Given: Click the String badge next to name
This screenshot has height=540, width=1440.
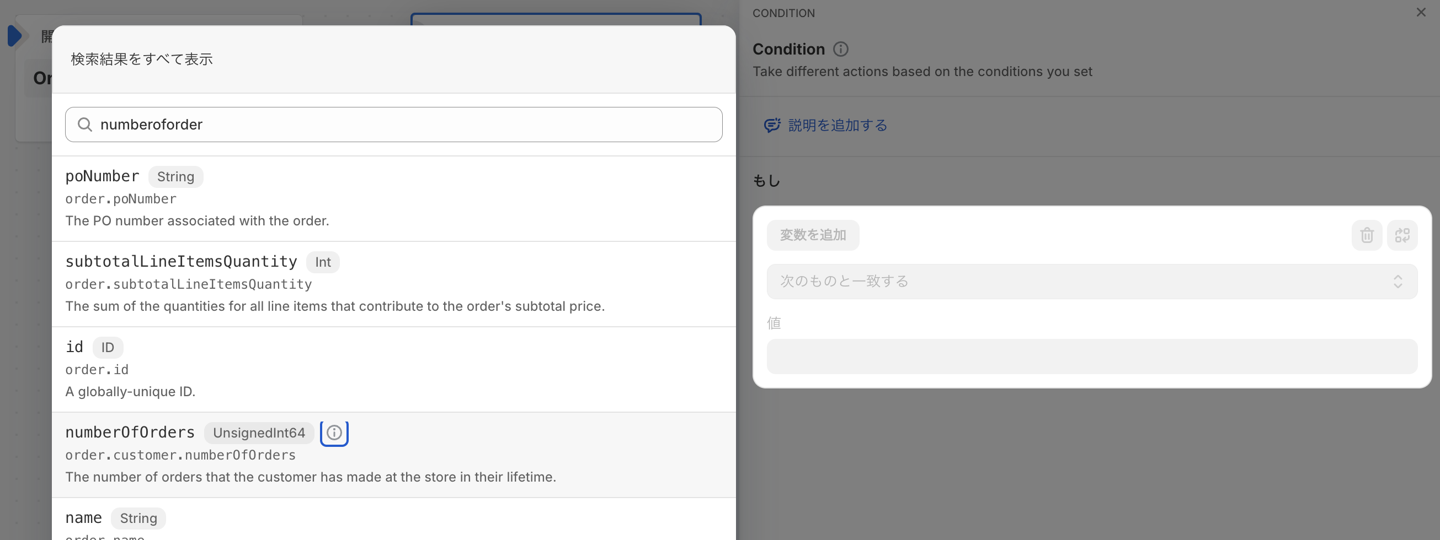Looking at the screenshot, I should 138,518.
